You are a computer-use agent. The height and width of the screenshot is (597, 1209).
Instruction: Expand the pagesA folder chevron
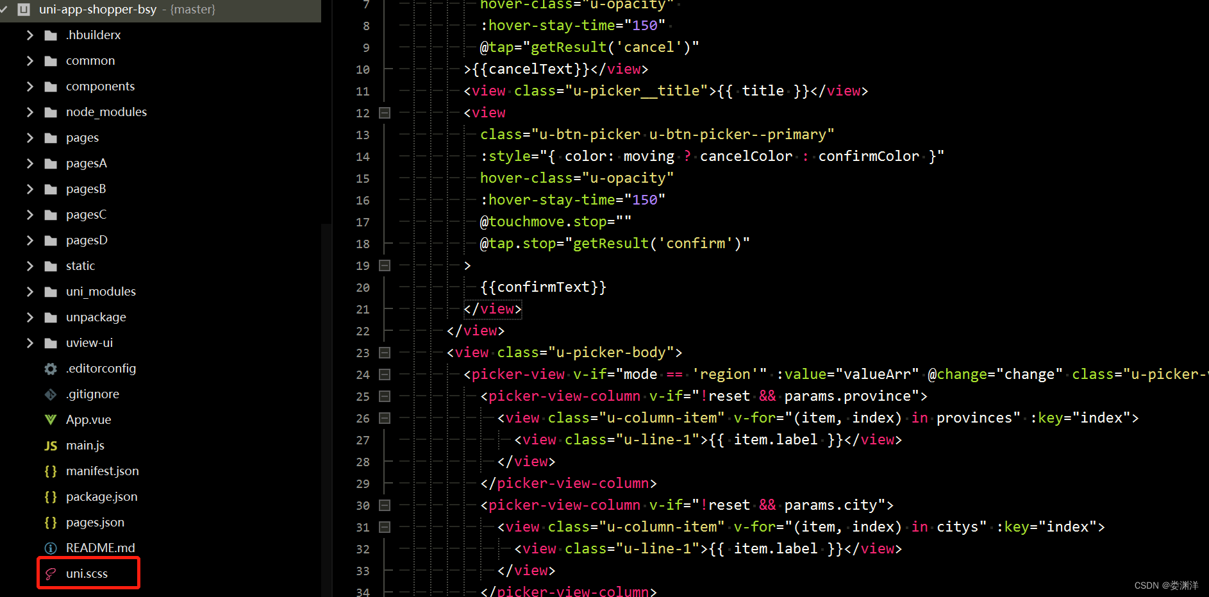click(x=29, y=164)
